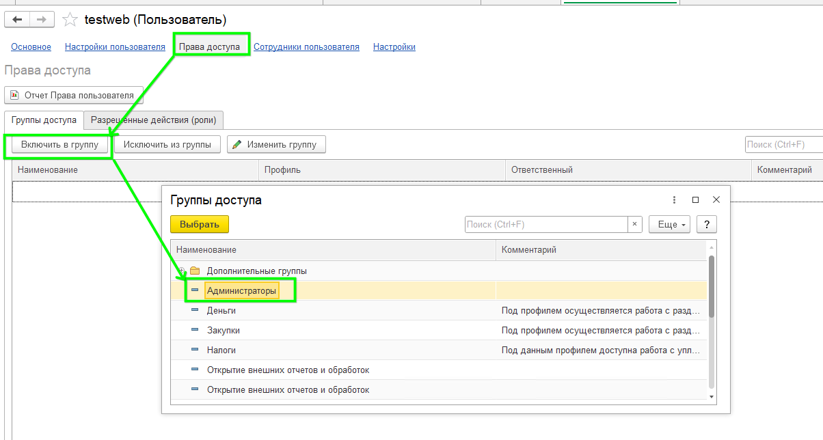
Task: Go forward with the right arrow button
Action: tap(42, 20)
